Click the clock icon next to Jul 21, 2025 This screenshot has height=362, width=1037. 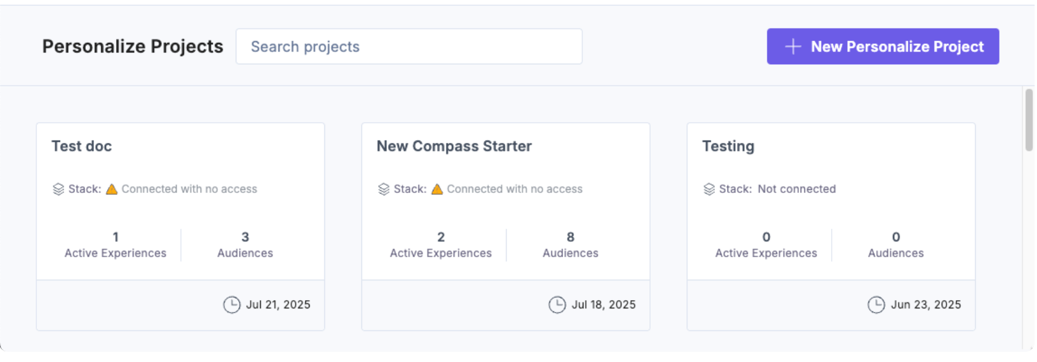click(x=232, y=304)
